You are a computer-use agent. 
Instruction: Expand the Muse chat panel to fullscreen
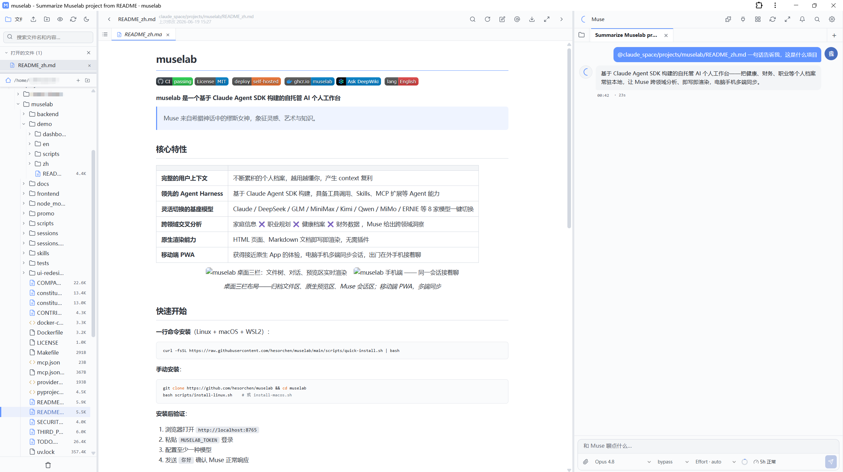click(787, 19)
